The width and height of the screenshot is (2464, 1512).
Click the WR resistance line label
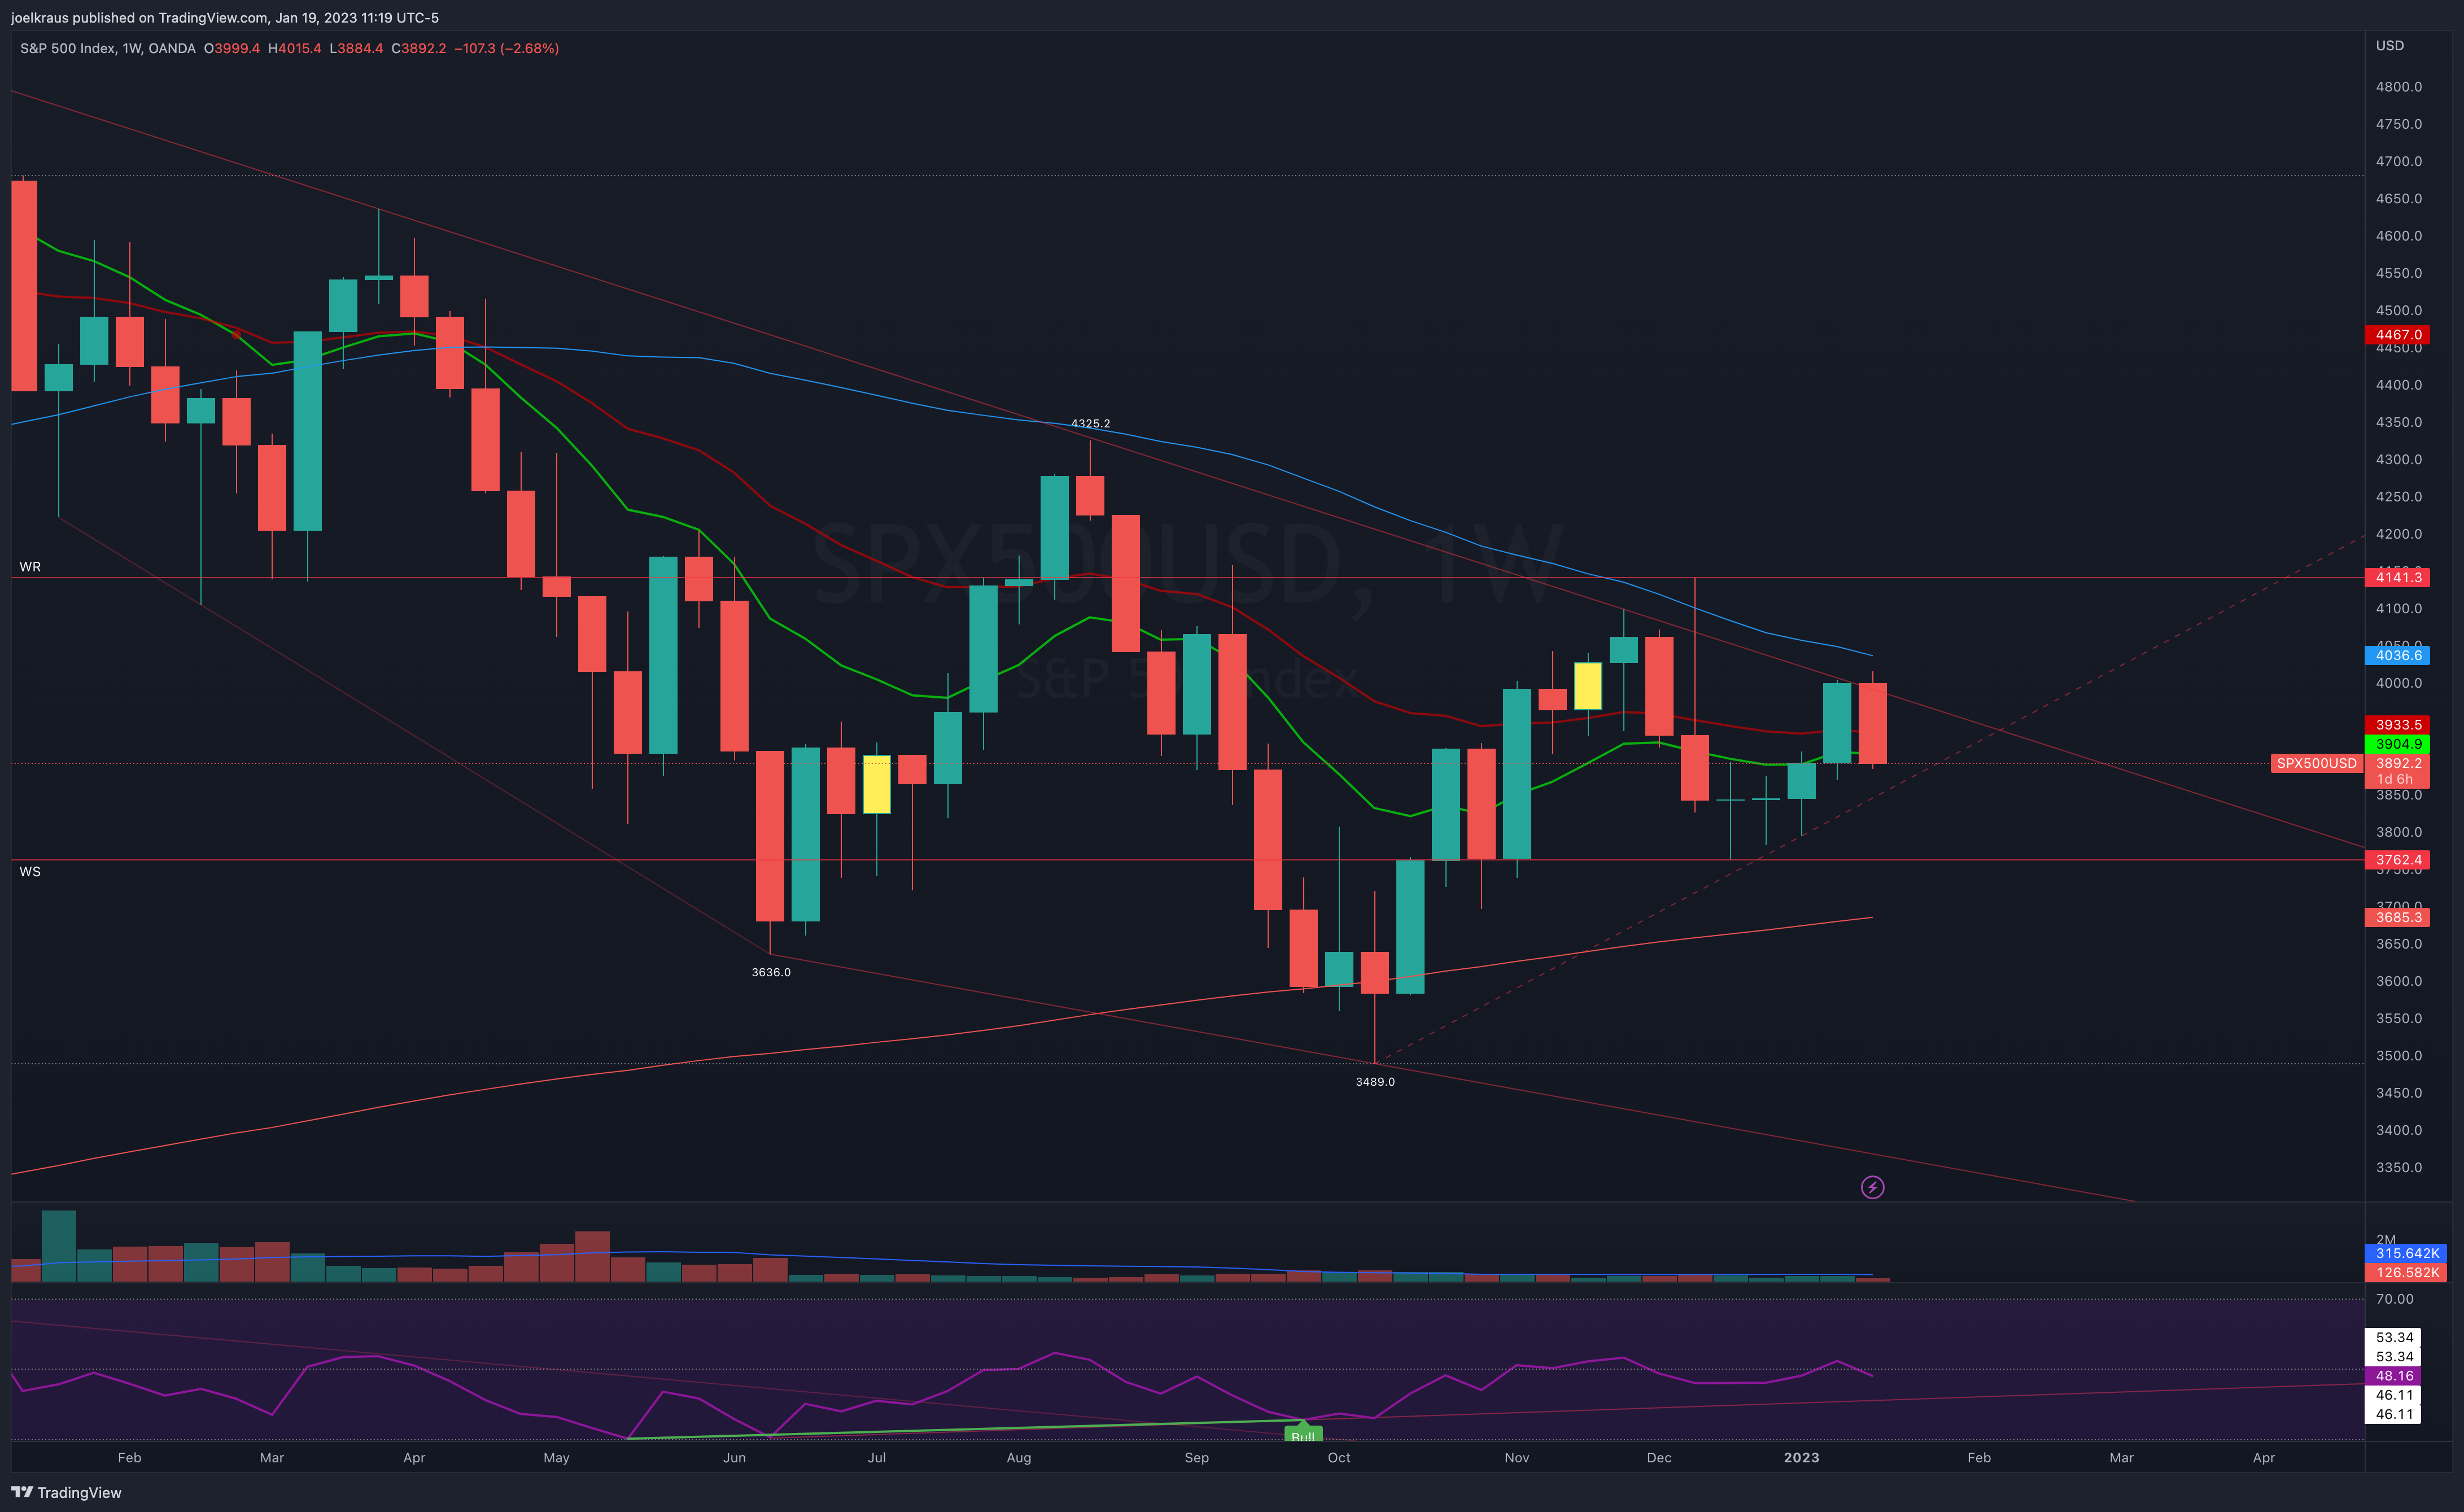tap(30, 567)
